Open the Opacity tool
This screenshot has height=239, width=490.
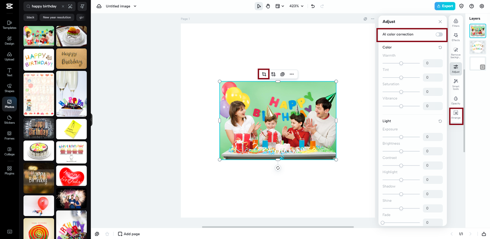point(456,101)
